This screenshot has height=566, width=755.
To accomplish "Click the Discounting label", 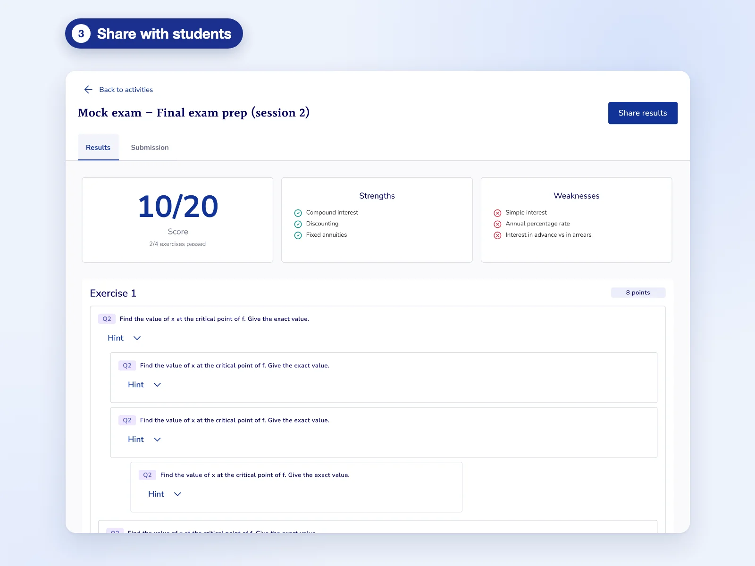I will coord(322,224).
